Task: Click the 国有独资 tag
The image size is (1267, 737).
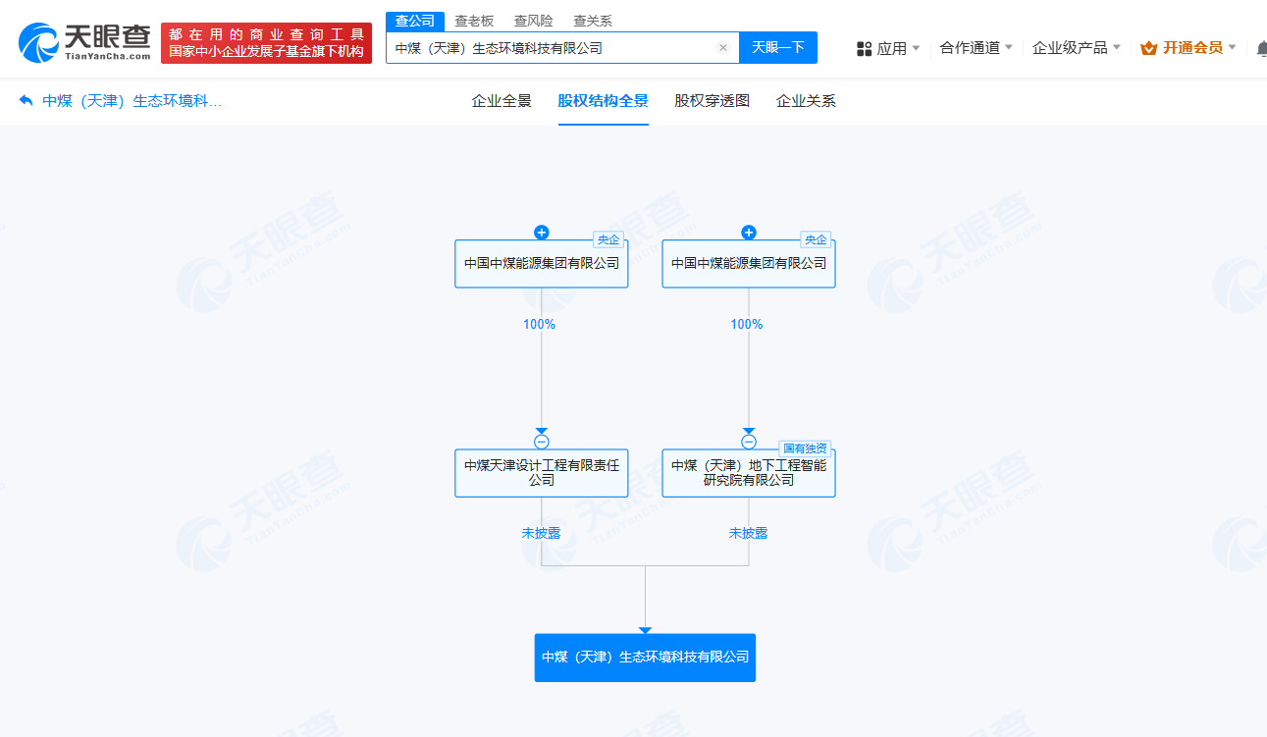Action: (805, 448)
